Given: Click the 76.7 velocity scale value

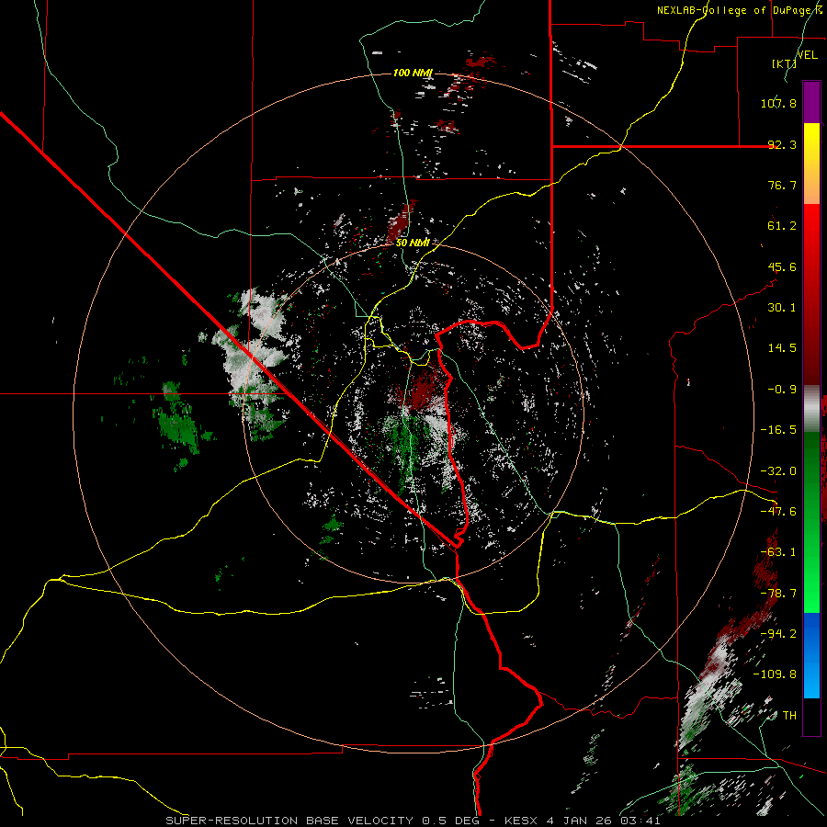Looking at the screenshot, I should tap(782, 185).
